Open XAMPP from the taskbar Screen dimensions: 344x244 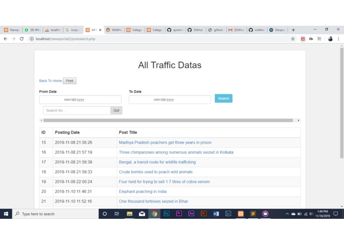pos(241,214)
